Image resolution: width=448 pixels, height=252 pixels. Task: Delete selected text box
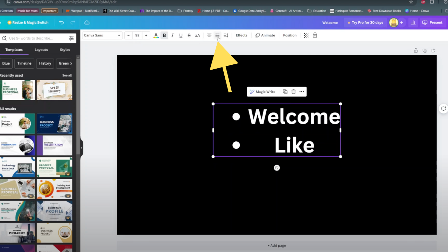[x=294, y=92]
